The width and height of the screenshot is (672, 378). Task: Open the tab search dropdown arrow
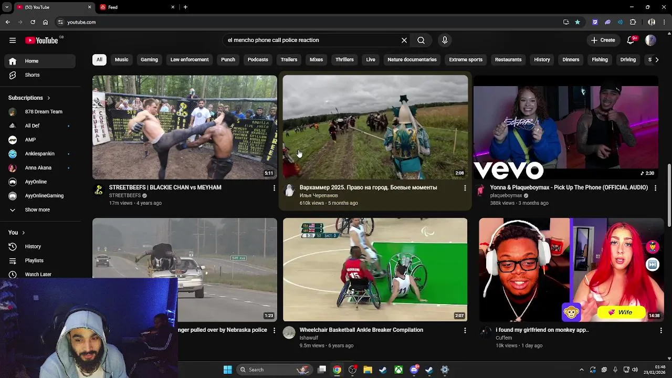point(7,7)
